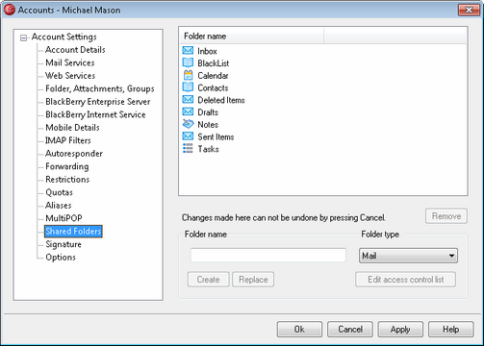Click the Sent Items envelope icon
Viewport: 484px width, 346px height.
click(x=188, y=136)
